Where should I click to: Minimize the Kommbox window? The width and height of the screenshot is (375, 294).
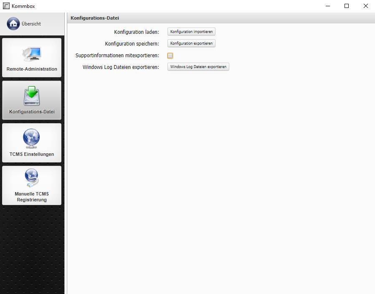327,6
